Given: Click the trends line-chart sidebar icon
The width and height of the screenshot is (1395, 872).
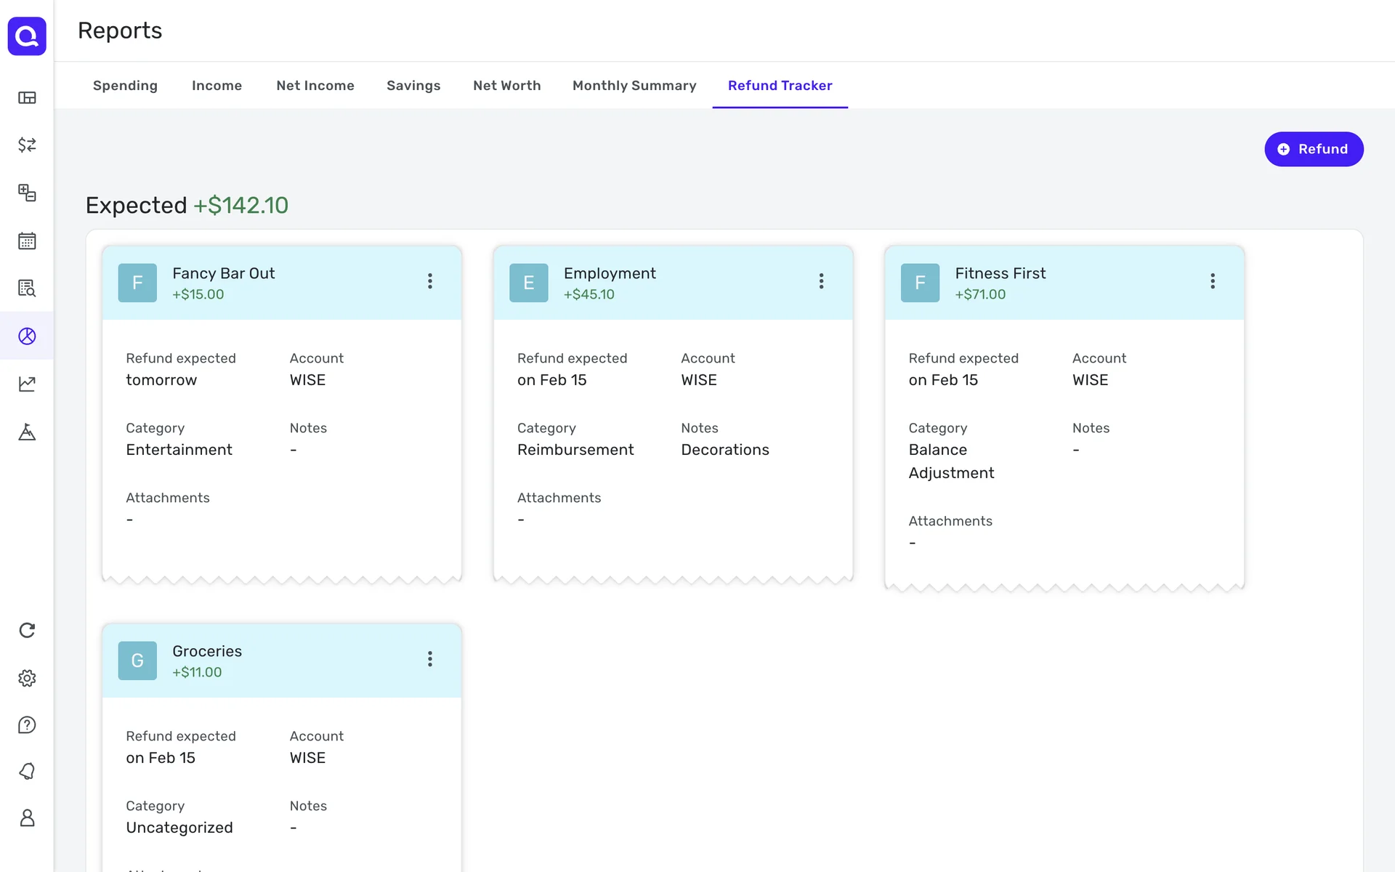Looking at the screenshot, I should (27, 384).
